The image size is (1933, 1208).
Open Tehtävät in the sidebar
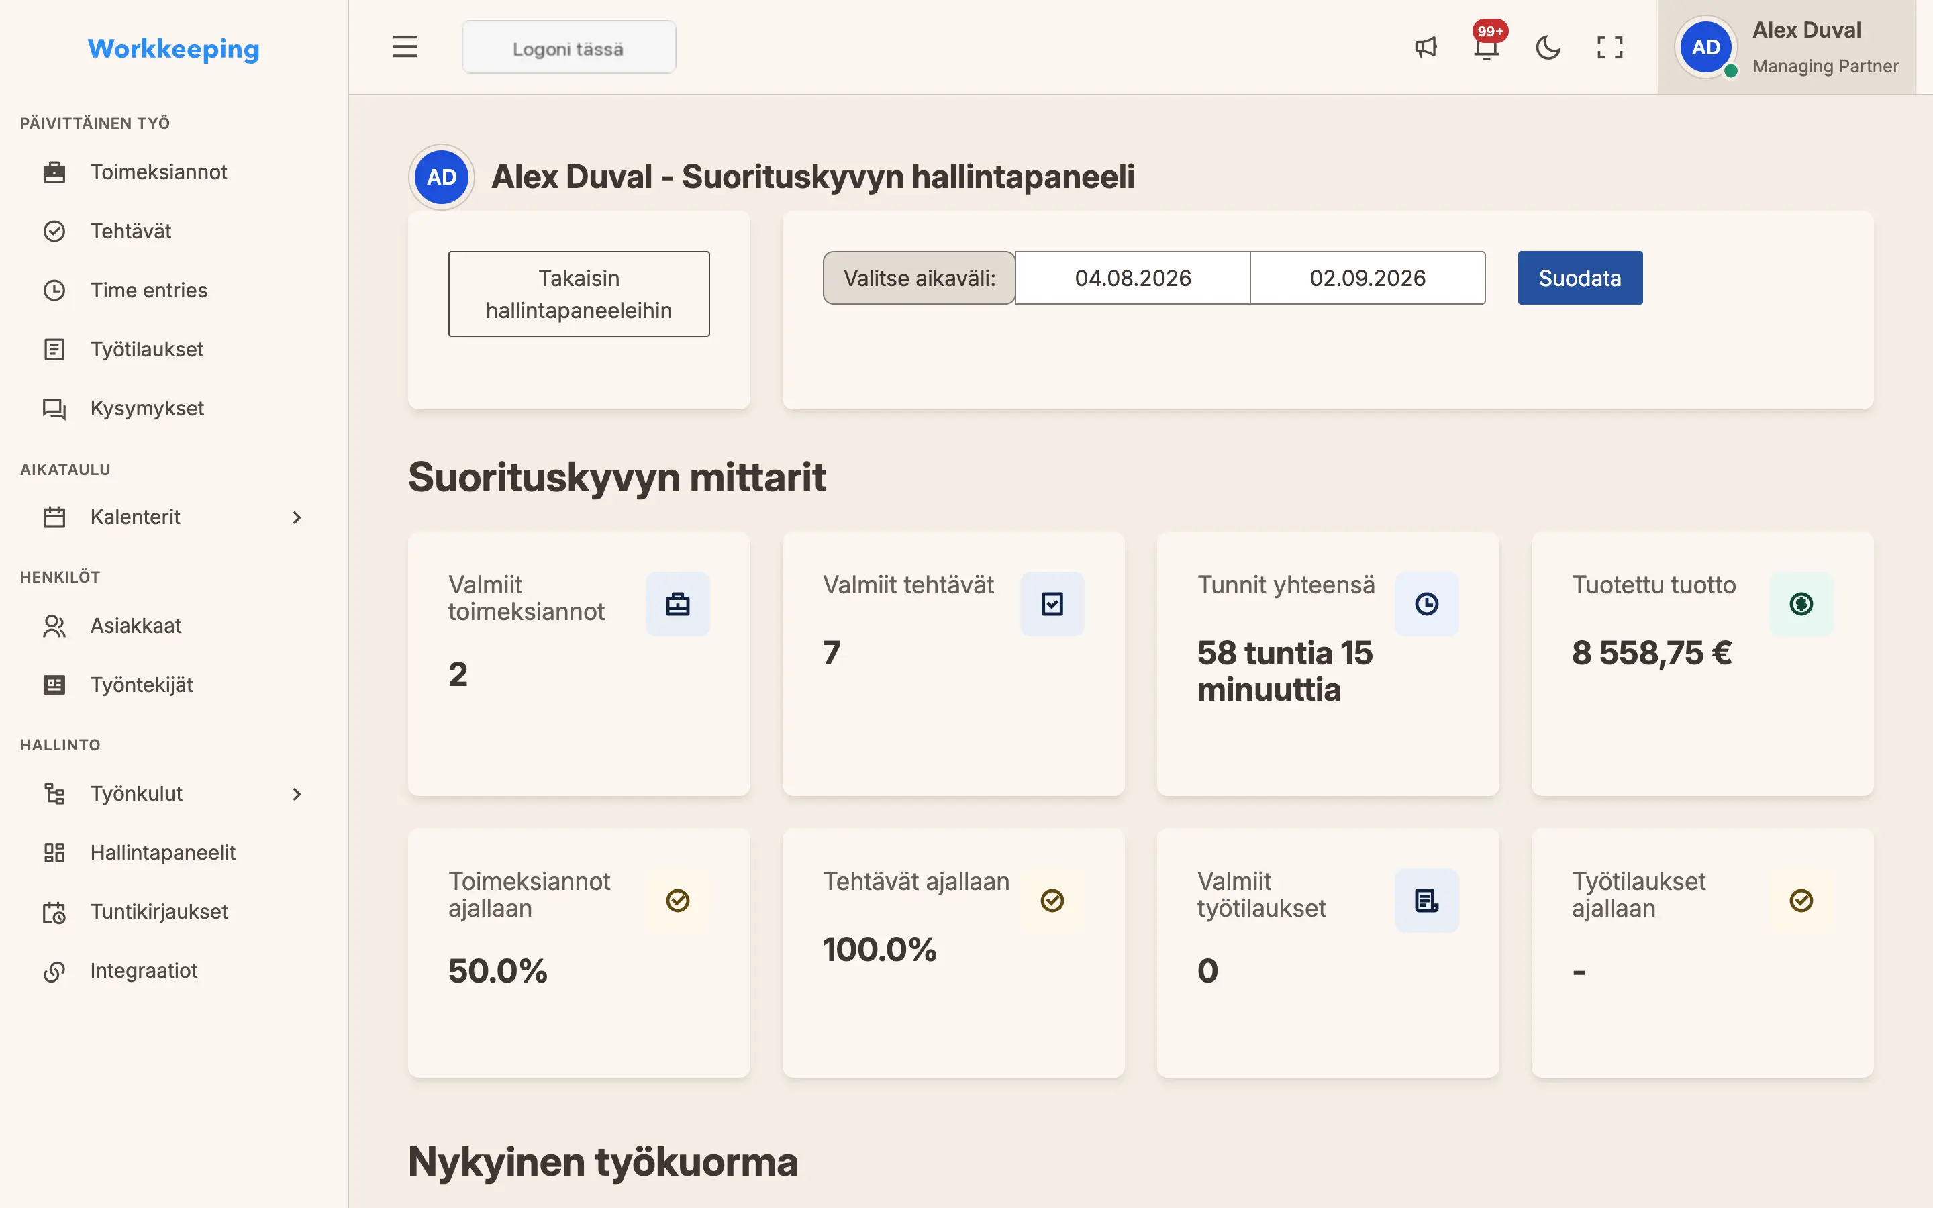(173, 231)
